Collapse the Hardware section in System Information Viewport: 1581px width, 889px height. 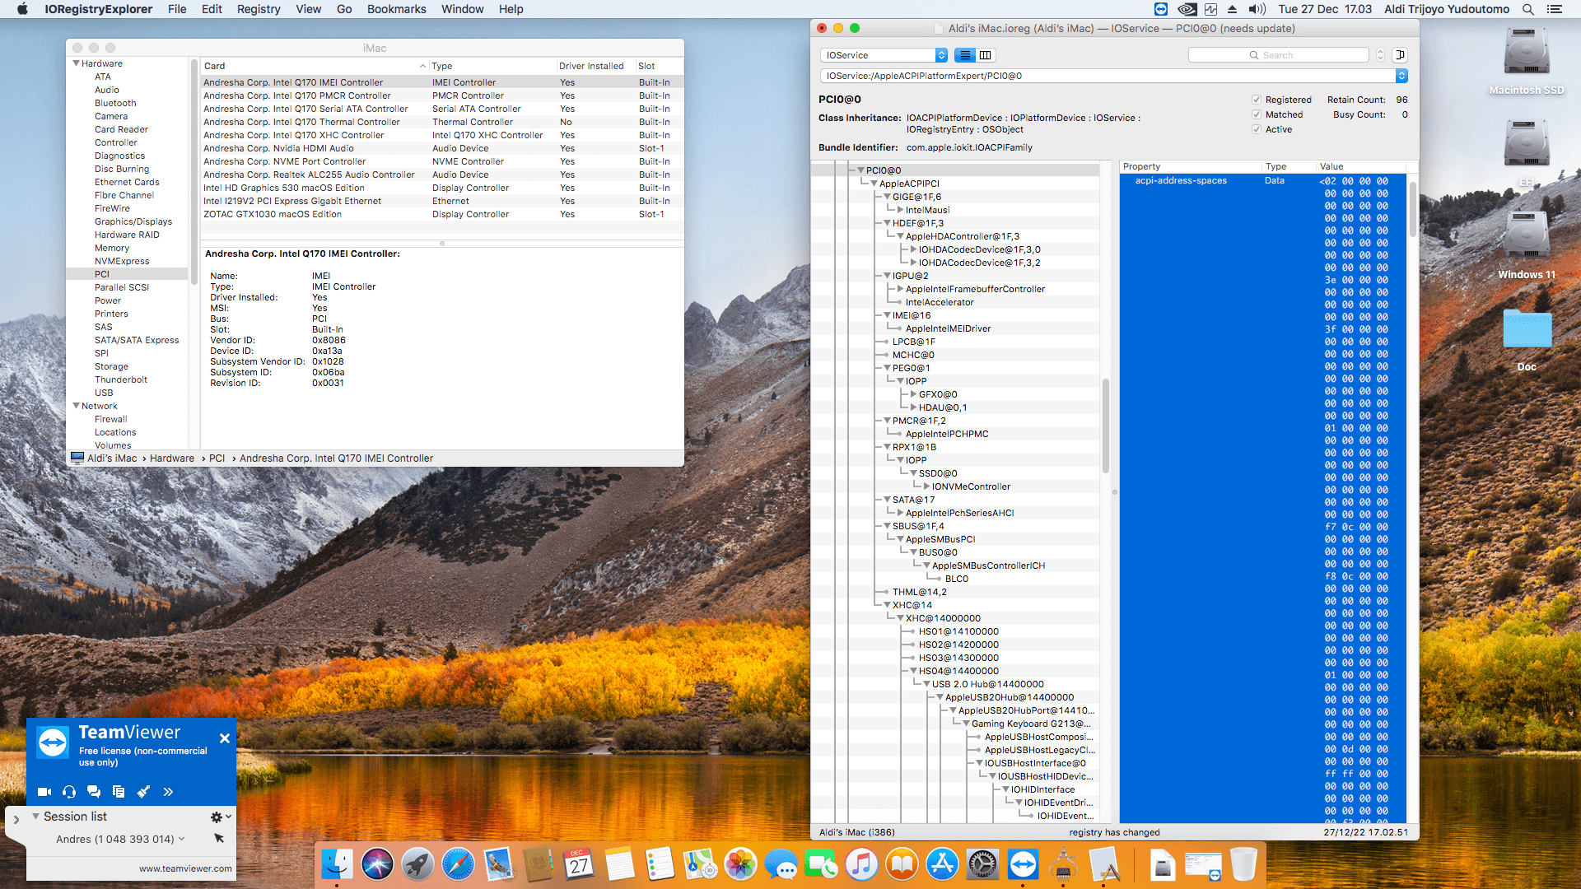(x=76, y=63)
